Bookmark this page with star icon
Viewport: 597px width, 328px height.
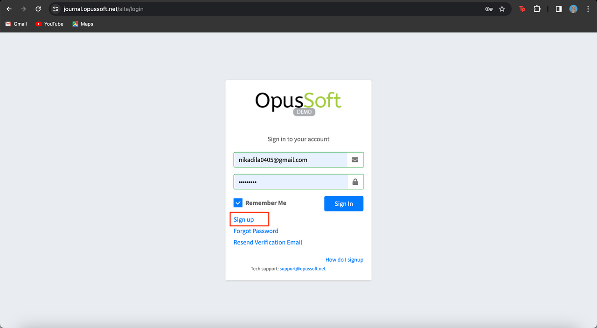(x=502, y=9)
